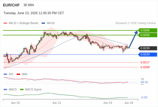Click the MACD Signal green legend swatch
Screen dimensions: 158x107
pyautogui.click(x=22, y=89)
